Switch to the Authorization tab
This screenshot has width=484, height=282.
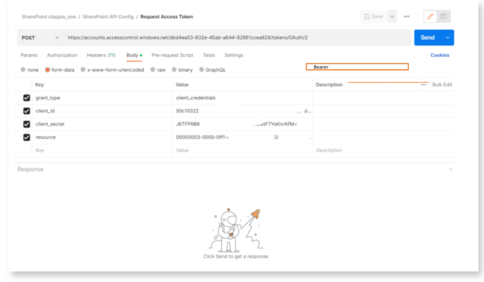click(x=62, y=55)
